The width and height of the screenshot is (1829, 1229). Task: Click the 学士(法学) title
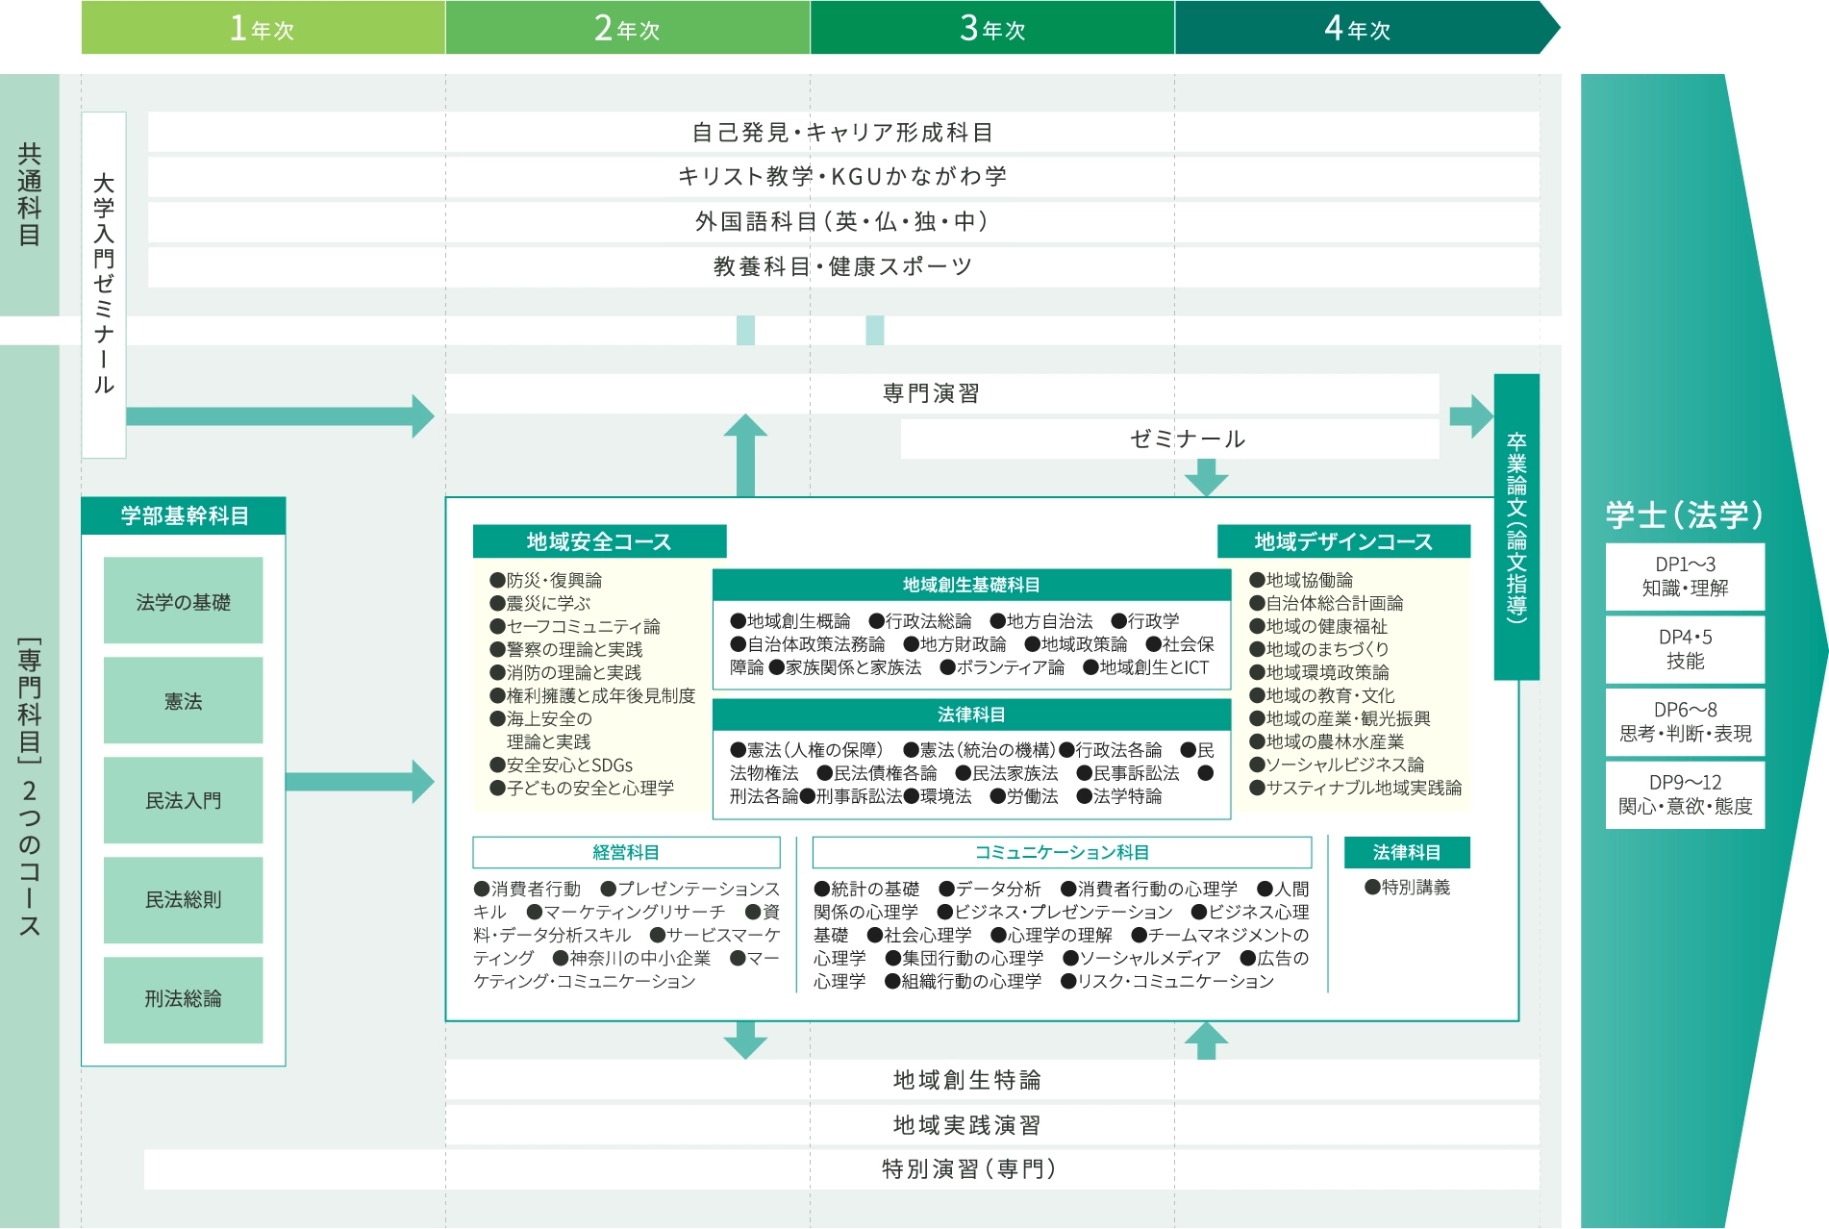[1685, 514]
